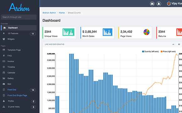Click the Archon logo
Image resolution: width=182 pixels, height=113 pixels.
19,7
